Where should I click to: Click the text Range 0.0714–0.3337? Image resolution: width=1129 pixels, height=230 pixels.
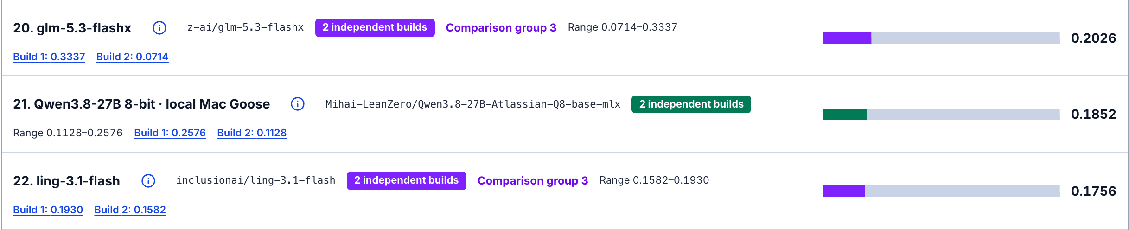623,27
